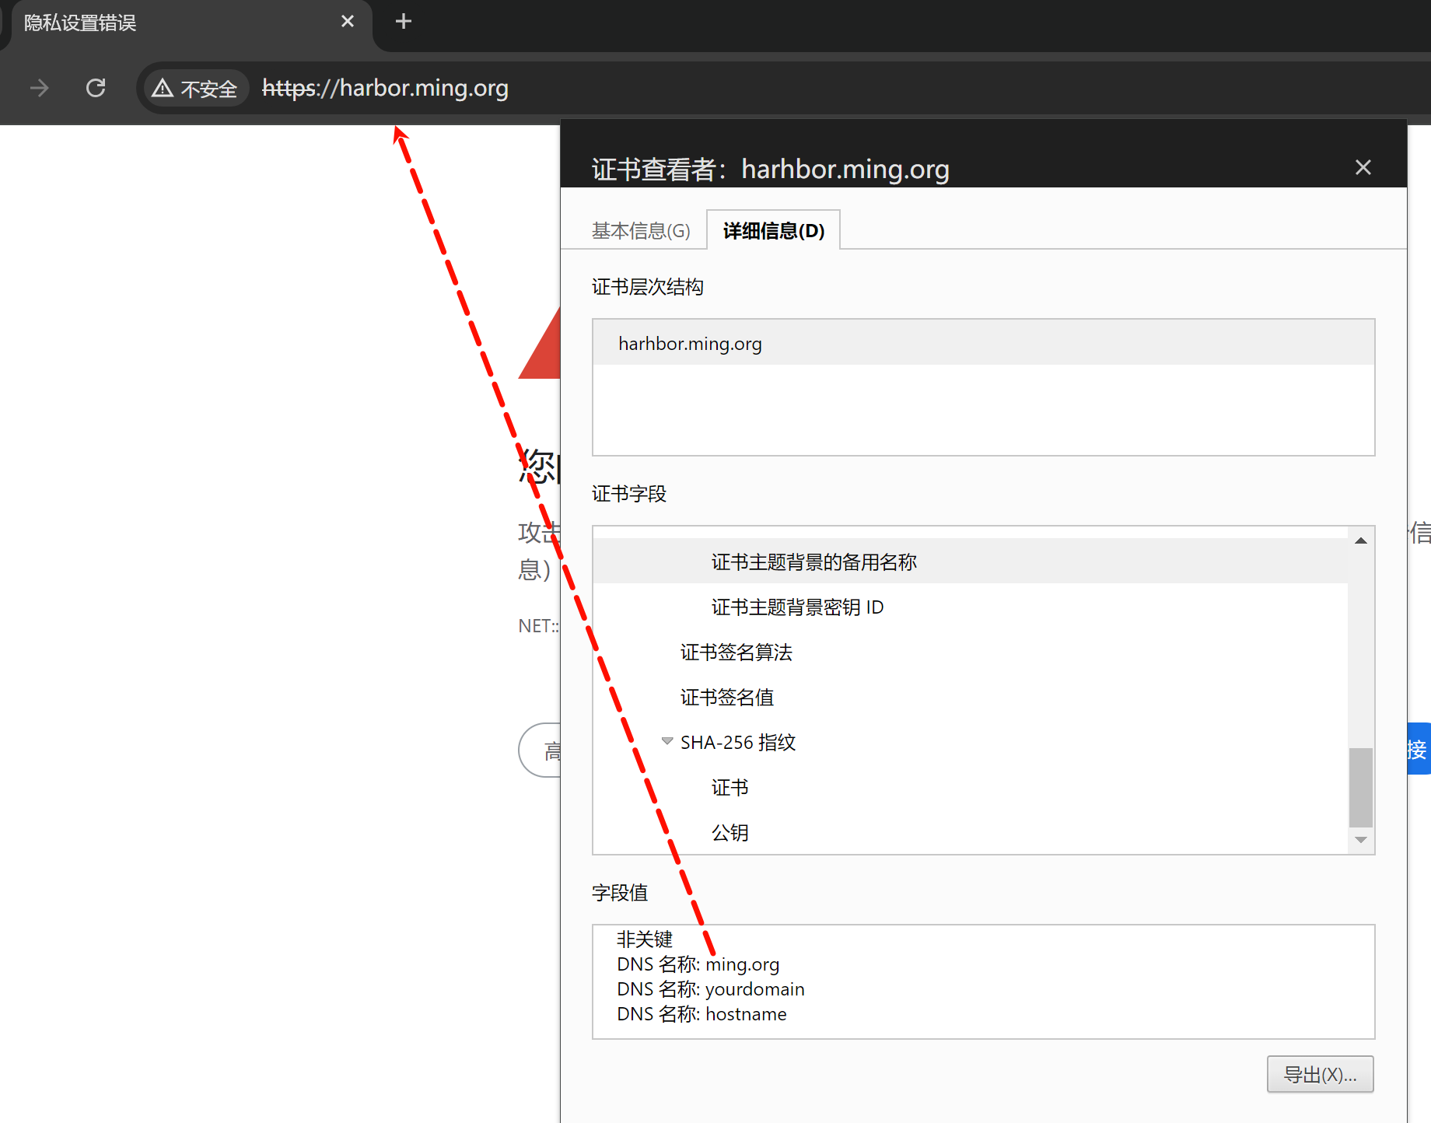Click the forward navigation arrow
The image size is (1431, 1123).
click(39, 88)
